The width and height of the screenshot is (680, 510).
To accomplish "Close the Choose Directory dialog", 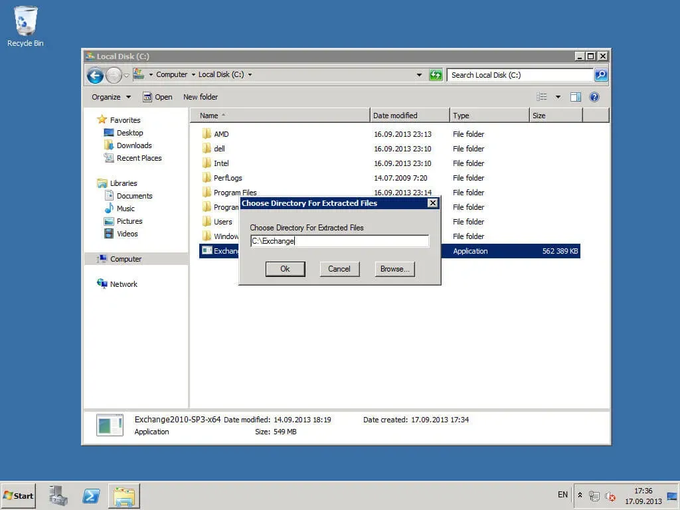I will click(432, 203).
